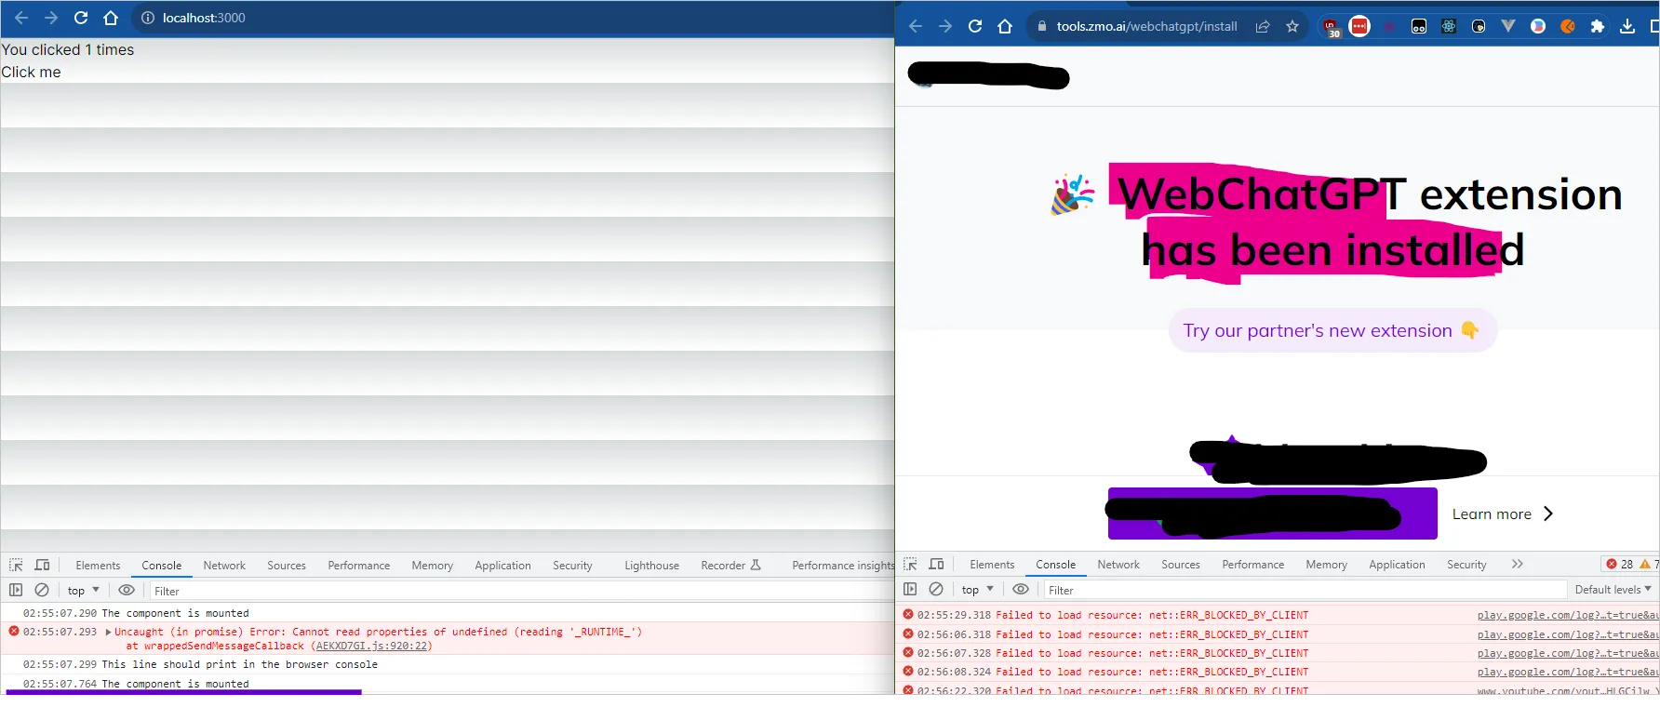Open the 28 errors counter in right DevTools

[x=1619, y=564]
